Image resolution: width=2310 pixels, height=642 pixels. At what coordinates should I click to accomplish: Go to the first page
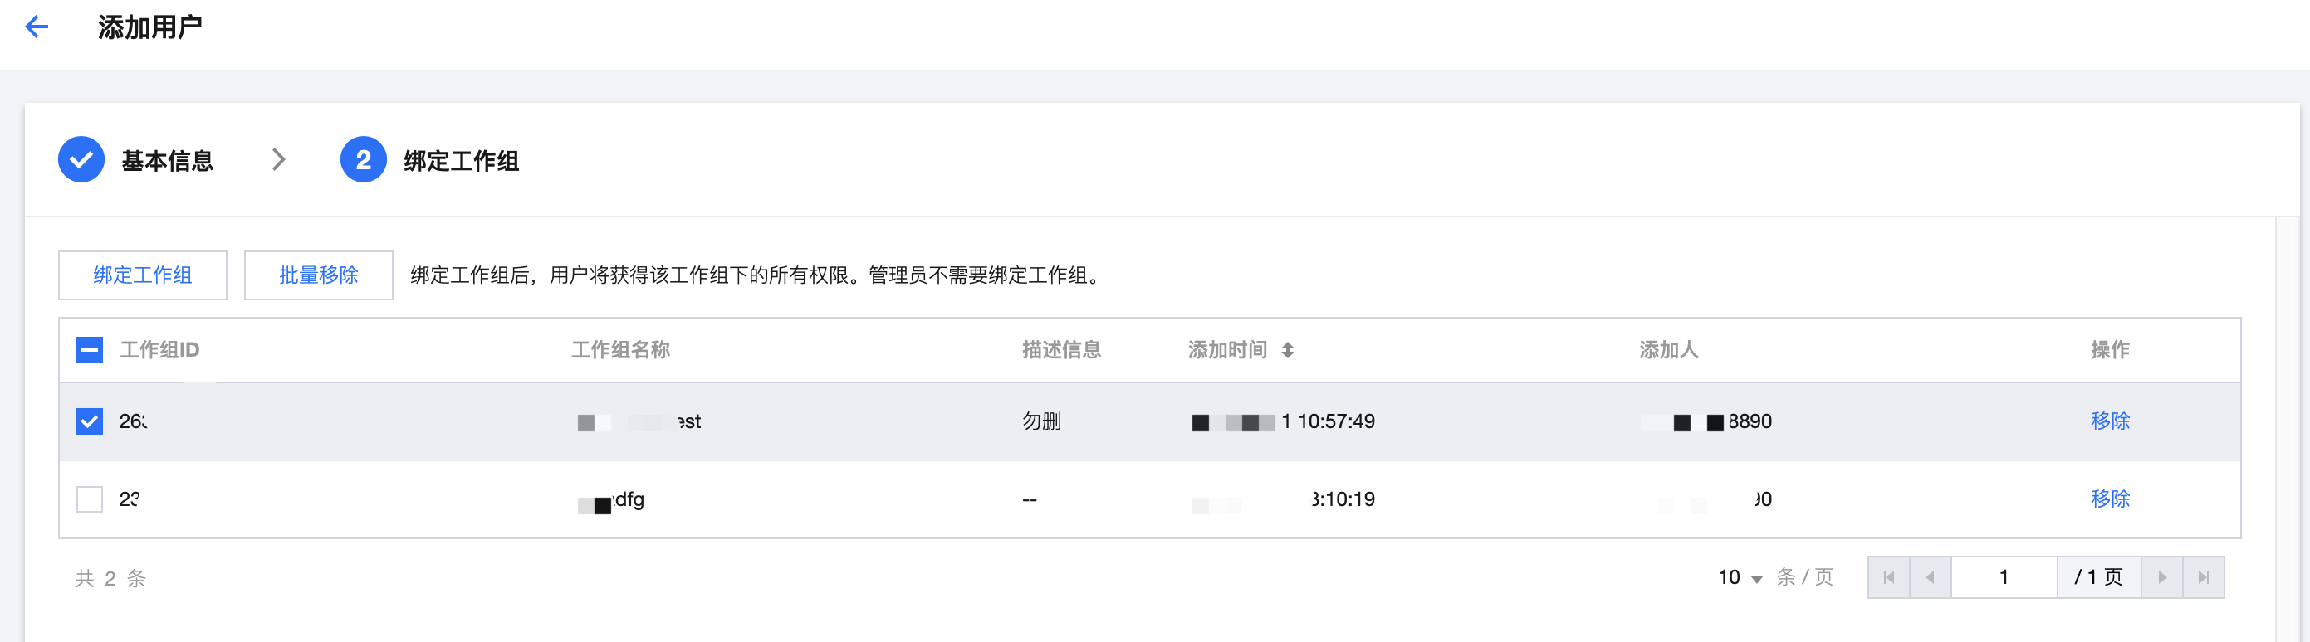coord(1888,577)
